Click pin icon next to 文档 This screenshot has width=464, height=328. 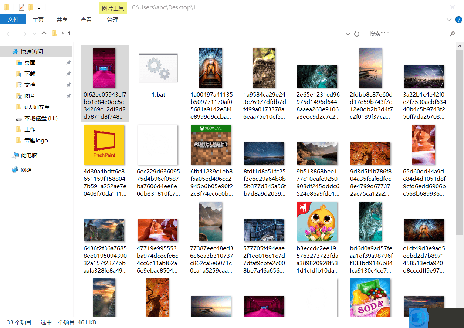pos(68,85)
